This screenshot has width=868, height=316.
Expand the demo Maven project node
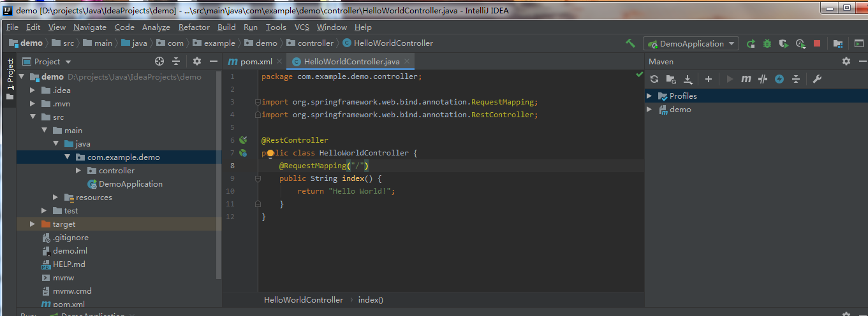pyautogui.click(x=649, y=109)
